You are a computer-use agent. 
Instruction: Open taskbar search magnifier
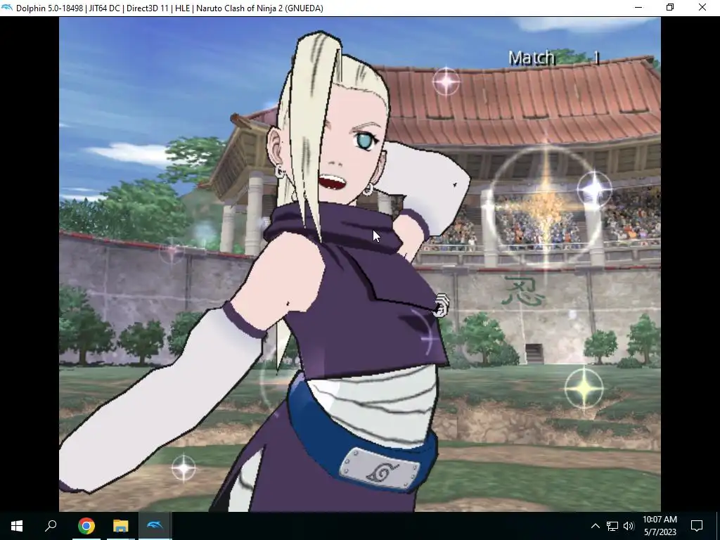(x=51, y=526)
